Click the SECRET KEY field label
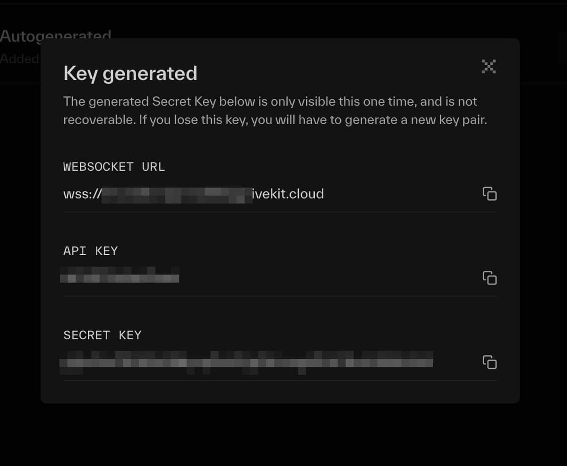The height and width of the screenshot is (466, 567). 102,335
